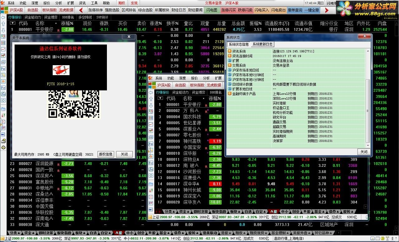Screen dimensions: 399x242
Task: Click the 版权信息 button in the About dialog
Action: click(106, 154)
